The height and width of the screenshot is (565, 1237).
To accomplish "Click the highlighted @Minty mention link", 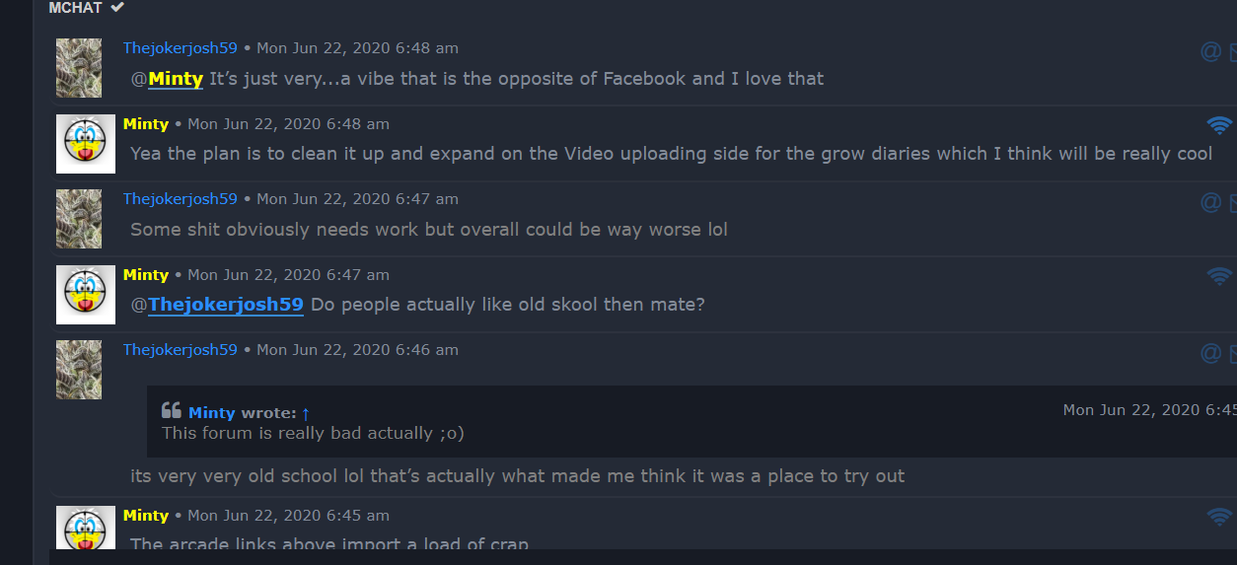I will (x=176, y=79).
